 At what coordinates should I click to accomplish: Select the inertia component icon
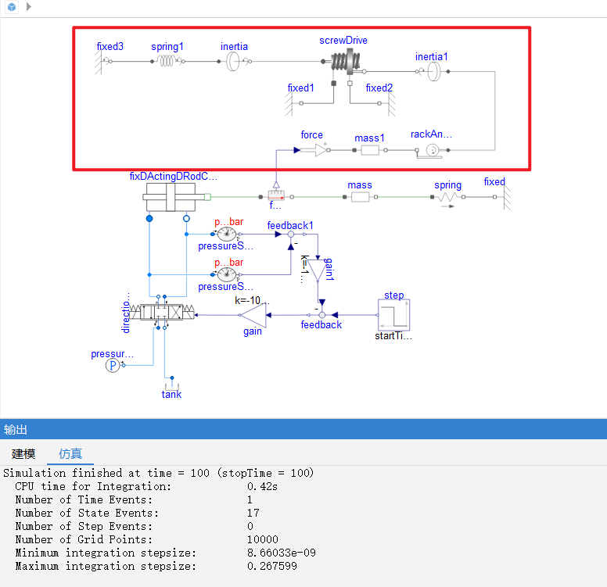pyautogui.click(x=235, y=61)
